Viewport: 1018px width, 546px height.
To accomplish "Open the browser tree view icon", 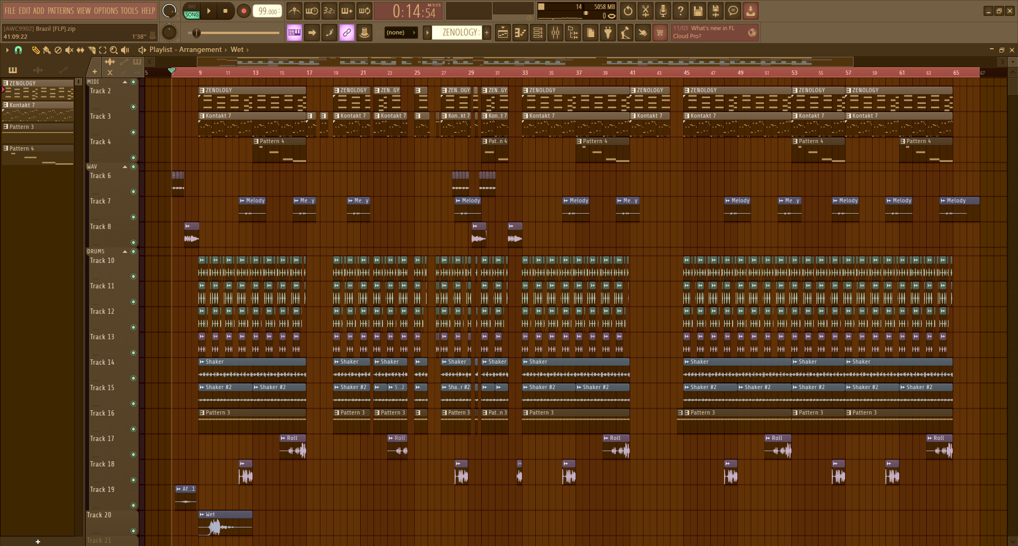I will pyautogui.click(x=573, y=33).
